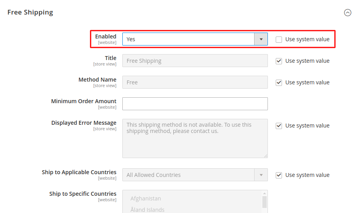Click the country list scrollbar up arrow
The image size is (362, 213).
[x=265, y=193]
